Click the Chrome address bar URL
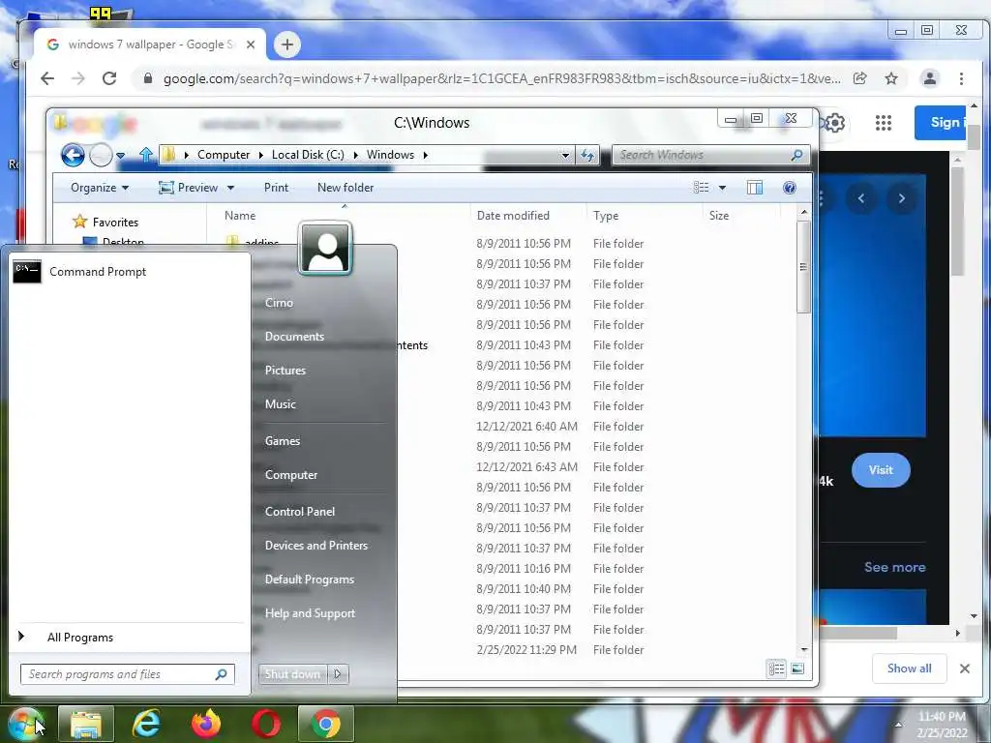Viewport: 991px width, 743px height. point(502,78)
